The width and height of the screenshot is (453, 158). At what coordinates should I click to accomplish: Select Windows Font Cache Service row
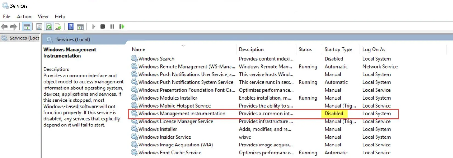click(264, 153)
